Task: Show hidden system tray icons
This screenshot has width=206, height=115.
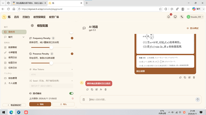Action: (x=169, y=112)
